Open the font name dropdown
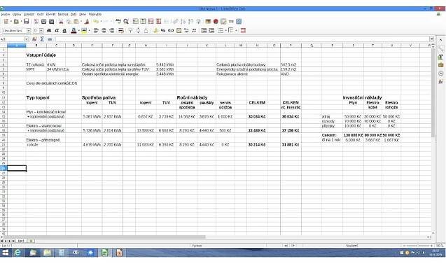 [x=29, y=31]
